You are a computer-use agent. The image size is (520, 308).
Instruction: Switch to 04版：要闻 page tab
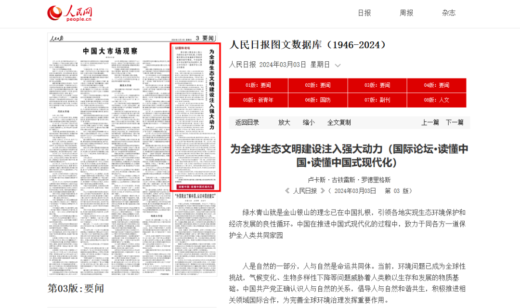tap(436, 85)
